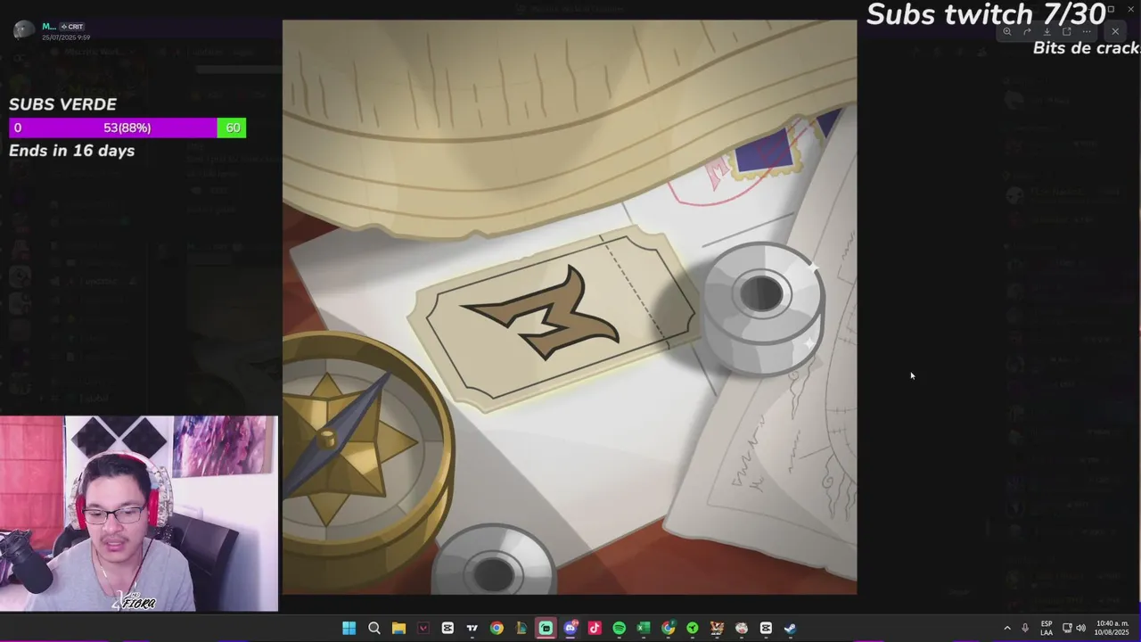
Task: Open League of Legends taskbar icon
Action: point(521,629)
